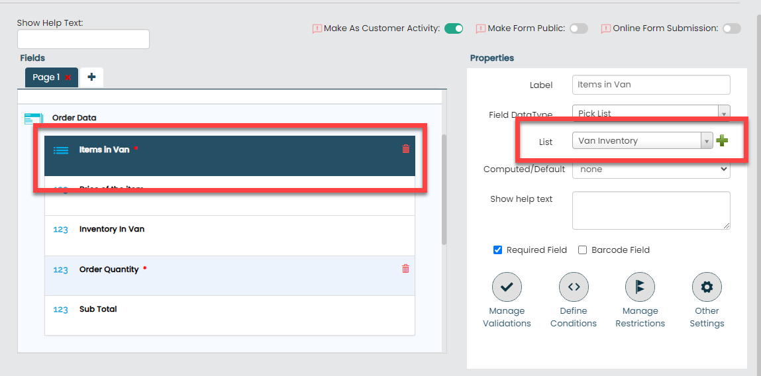Enable Make Form Public toggle

pos(578,28)
